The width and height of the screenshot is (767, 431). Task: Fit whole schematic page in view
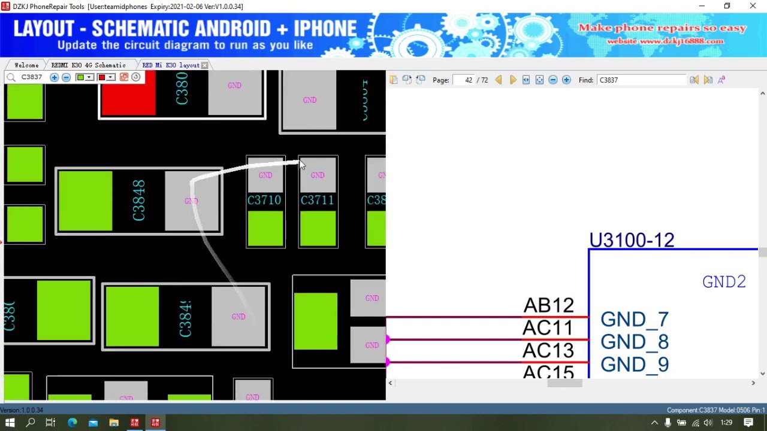[x=539, y=80]
